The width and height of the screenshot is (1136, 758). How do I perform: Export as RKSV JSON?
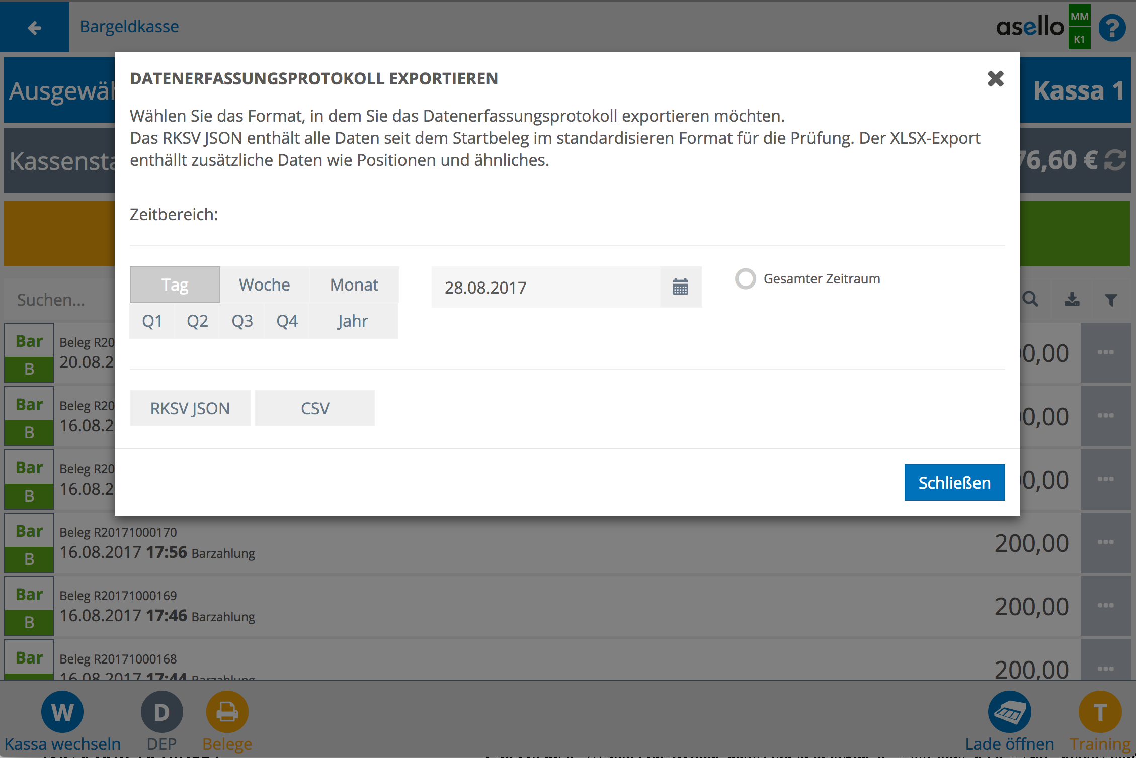click(190, 408)
